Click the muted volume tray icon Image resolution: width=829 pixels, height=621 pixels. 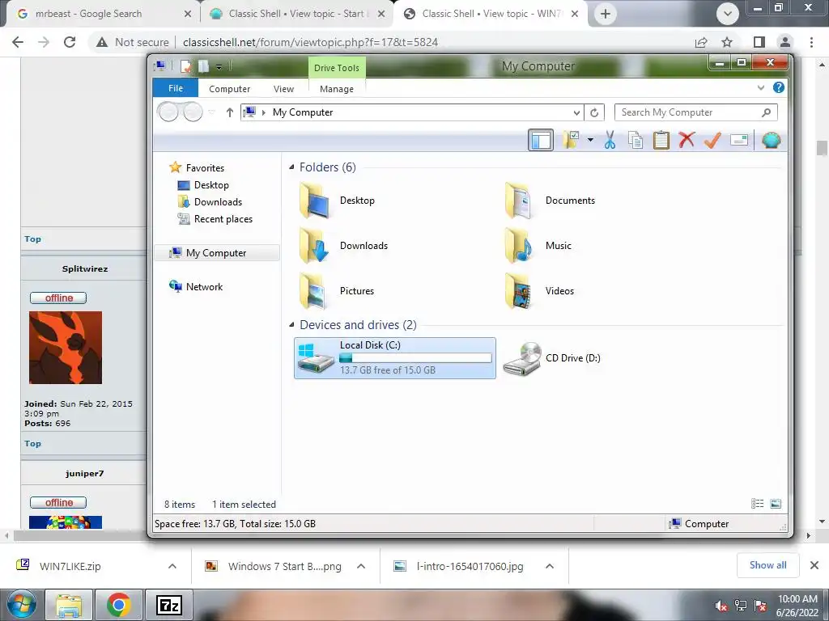pos(721,606)
